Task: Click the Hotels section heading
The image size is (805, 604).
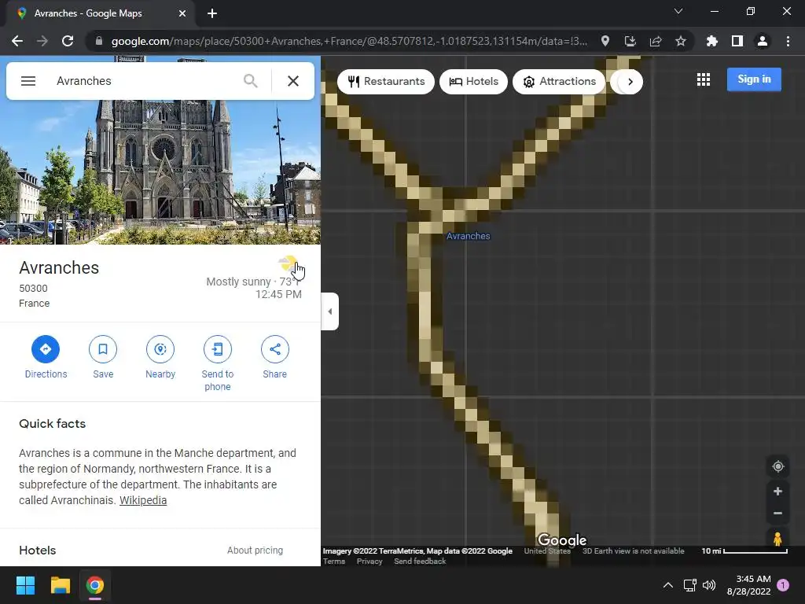Action: click(38, 550)
